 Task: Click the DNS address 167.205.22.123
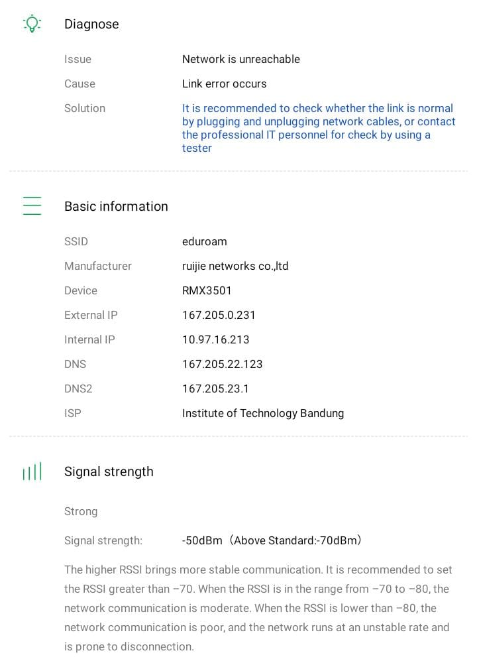[x=223, y=364]
